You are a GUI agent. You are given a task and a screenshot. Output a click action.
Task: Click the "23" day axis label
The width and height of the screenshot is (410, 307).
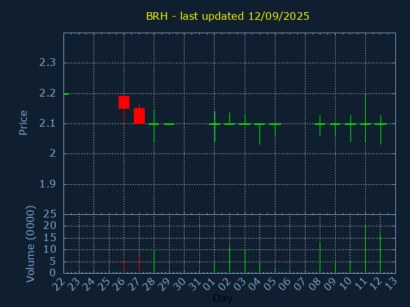point(74,284)
